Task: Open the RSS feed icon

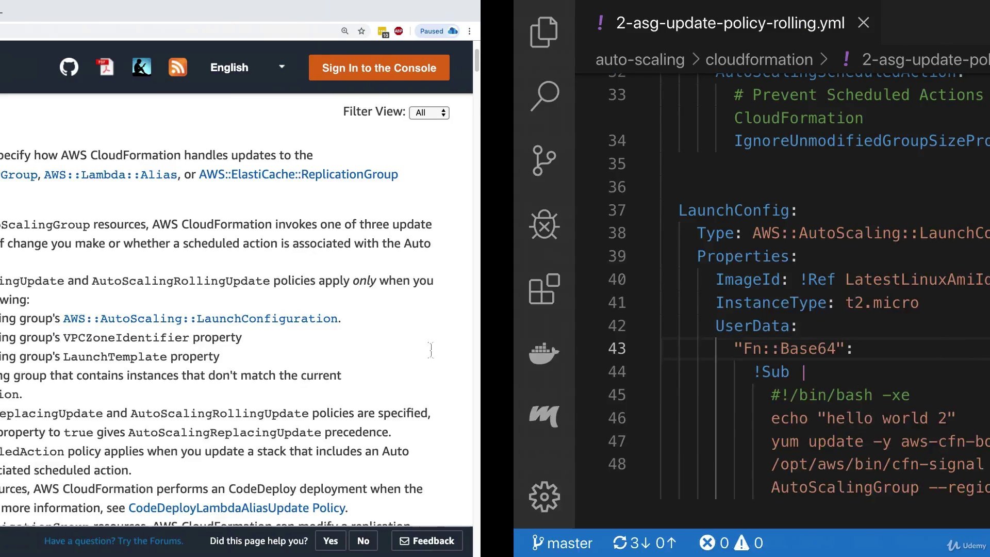Action: [178, 67]
